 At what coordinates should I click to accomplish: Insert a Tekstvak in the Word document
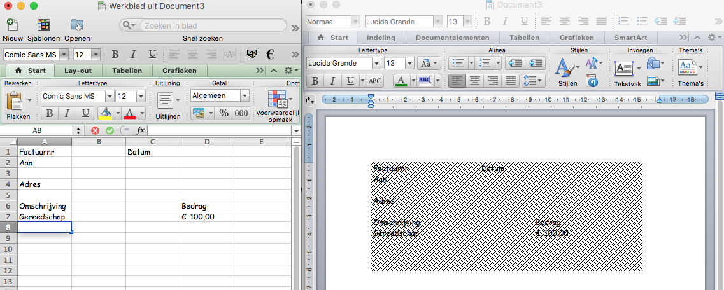pos(623,69)
